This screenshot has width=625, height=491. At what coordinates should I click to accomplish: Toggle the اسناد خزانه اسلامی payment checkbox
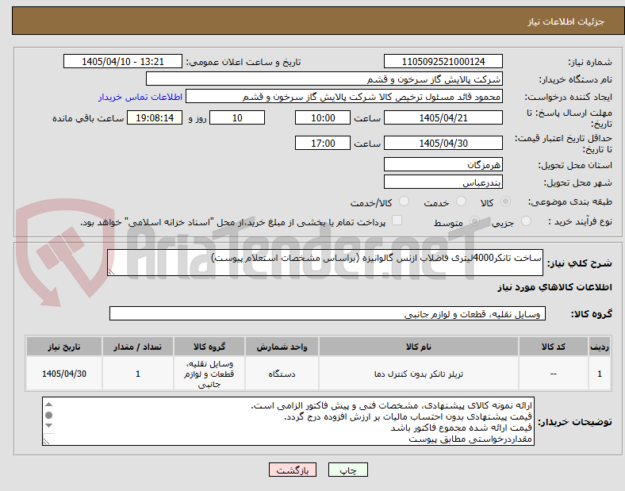pos(397,221)
